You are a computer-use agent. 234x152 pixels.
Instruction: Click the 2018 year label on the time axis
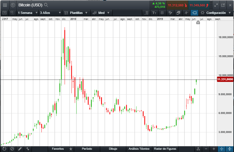pos(73,19)
